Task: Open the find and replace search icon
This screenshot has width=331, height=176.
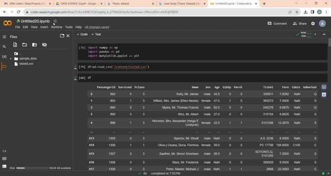Action: coord(4,46)
